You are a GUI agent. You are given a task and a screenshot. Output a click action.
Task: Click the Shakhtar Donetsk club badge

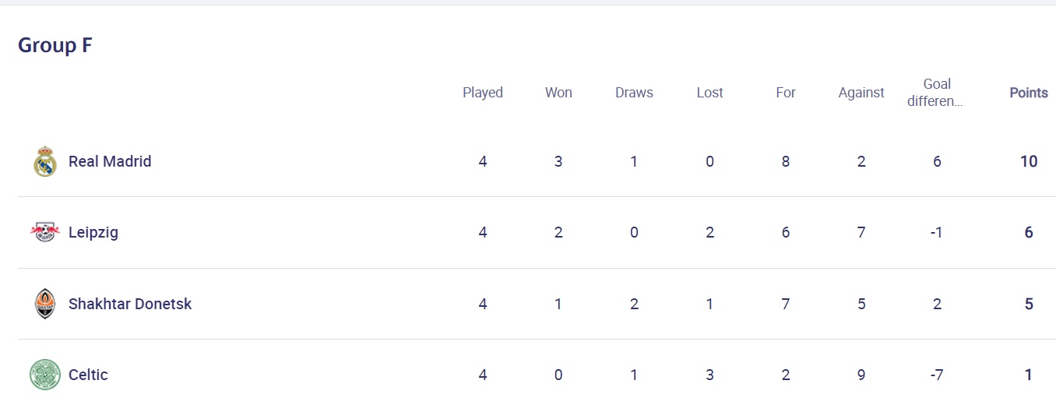(x=45, y=304)
